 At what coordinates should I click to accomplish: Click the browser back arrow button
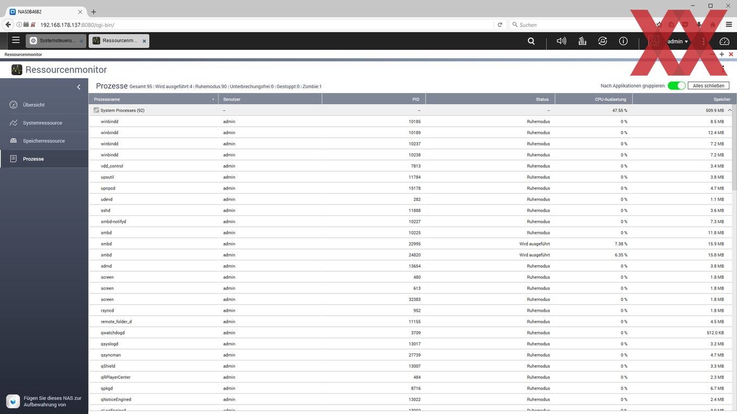[x=8, y=24]
